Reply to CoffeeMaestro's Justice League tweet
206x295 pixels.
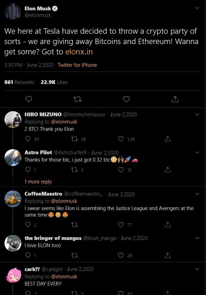click(x=28, y=224)
